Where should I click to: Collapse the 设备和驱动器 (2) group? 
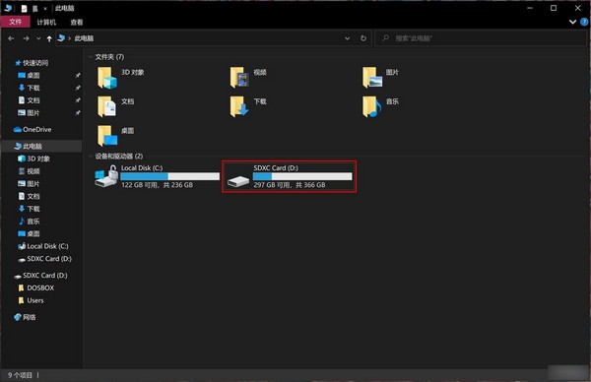click(x=90, y=156)
